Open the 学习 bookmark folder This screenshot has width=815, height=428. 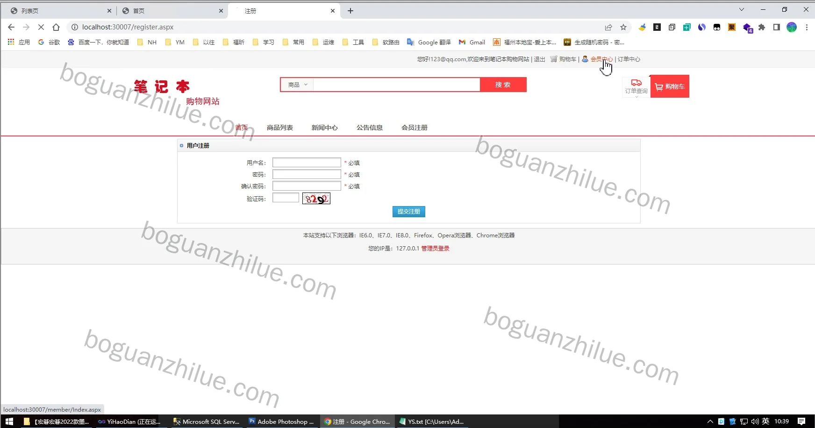coord(264,42)
